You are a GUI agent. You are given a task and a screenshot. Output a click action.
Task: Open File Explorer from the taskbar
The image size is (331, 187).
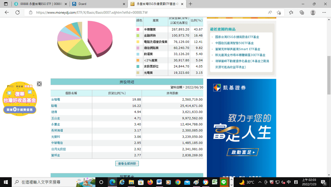[x=131, y=182]
